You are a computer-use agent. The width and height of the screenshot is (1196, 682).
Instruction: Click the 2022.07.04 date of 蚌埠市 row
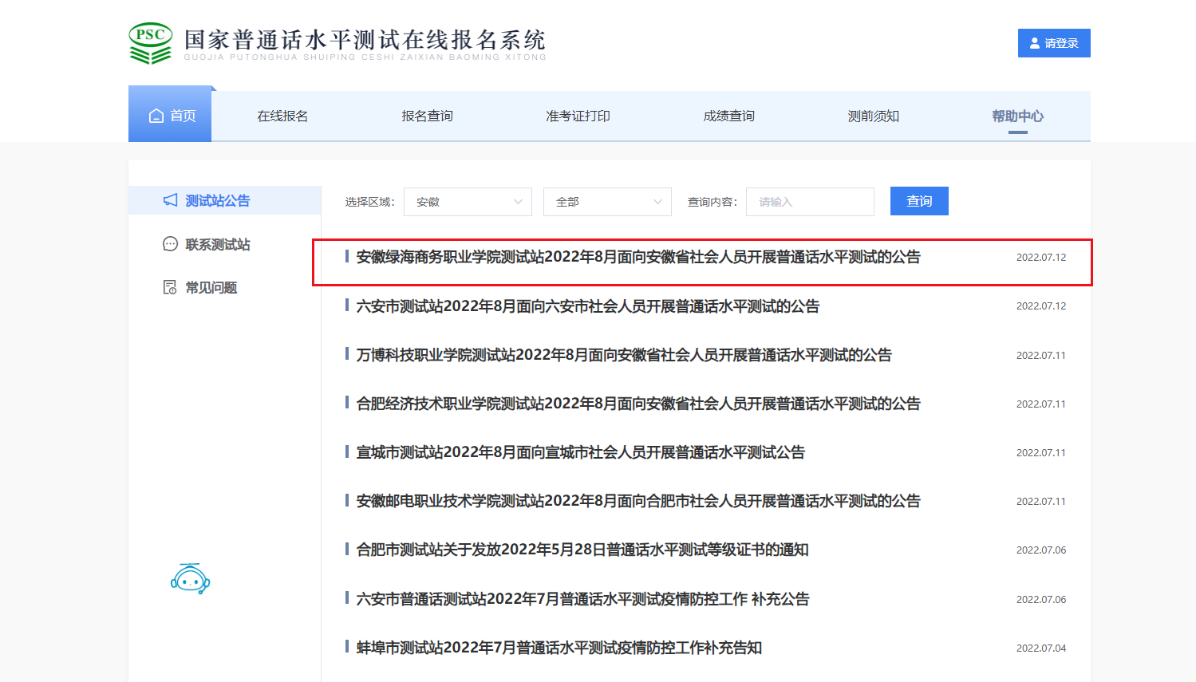pyautogui.click(x=1041, y=648)
